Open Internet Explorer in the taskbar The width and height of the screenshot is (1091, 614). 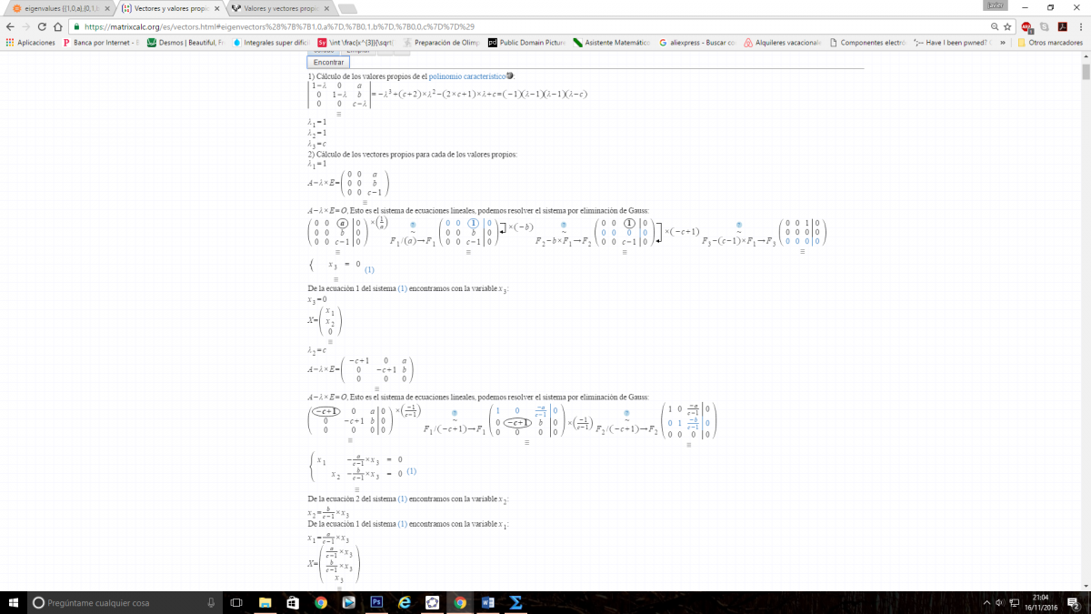pos(405,602)
